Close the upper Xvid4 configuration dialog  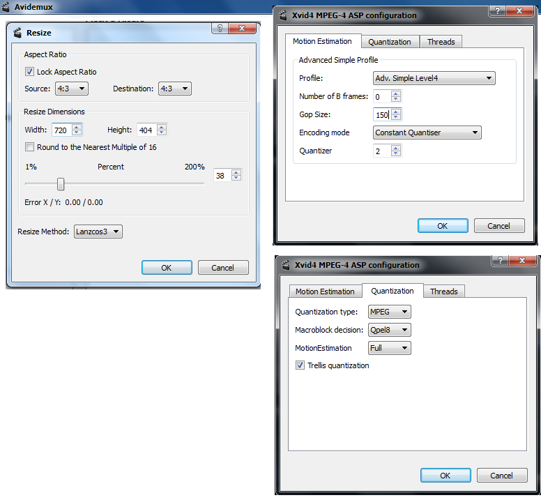(519, 10)
